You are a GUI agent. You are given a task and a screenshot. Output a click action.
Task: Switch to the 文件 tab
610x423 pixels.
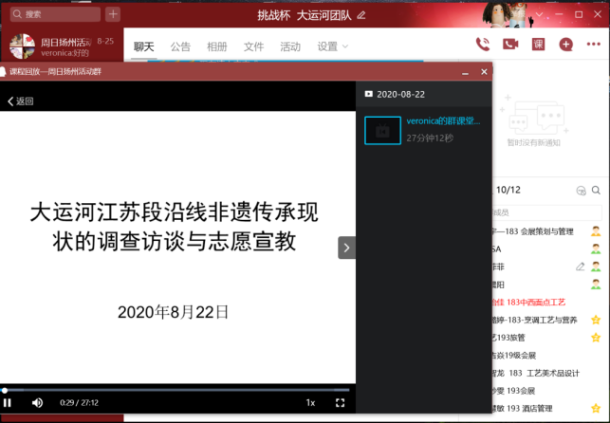pos(253,46)
